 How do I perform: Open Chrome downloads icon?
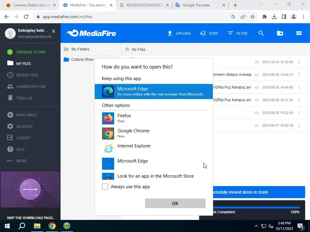coord(274,17)
